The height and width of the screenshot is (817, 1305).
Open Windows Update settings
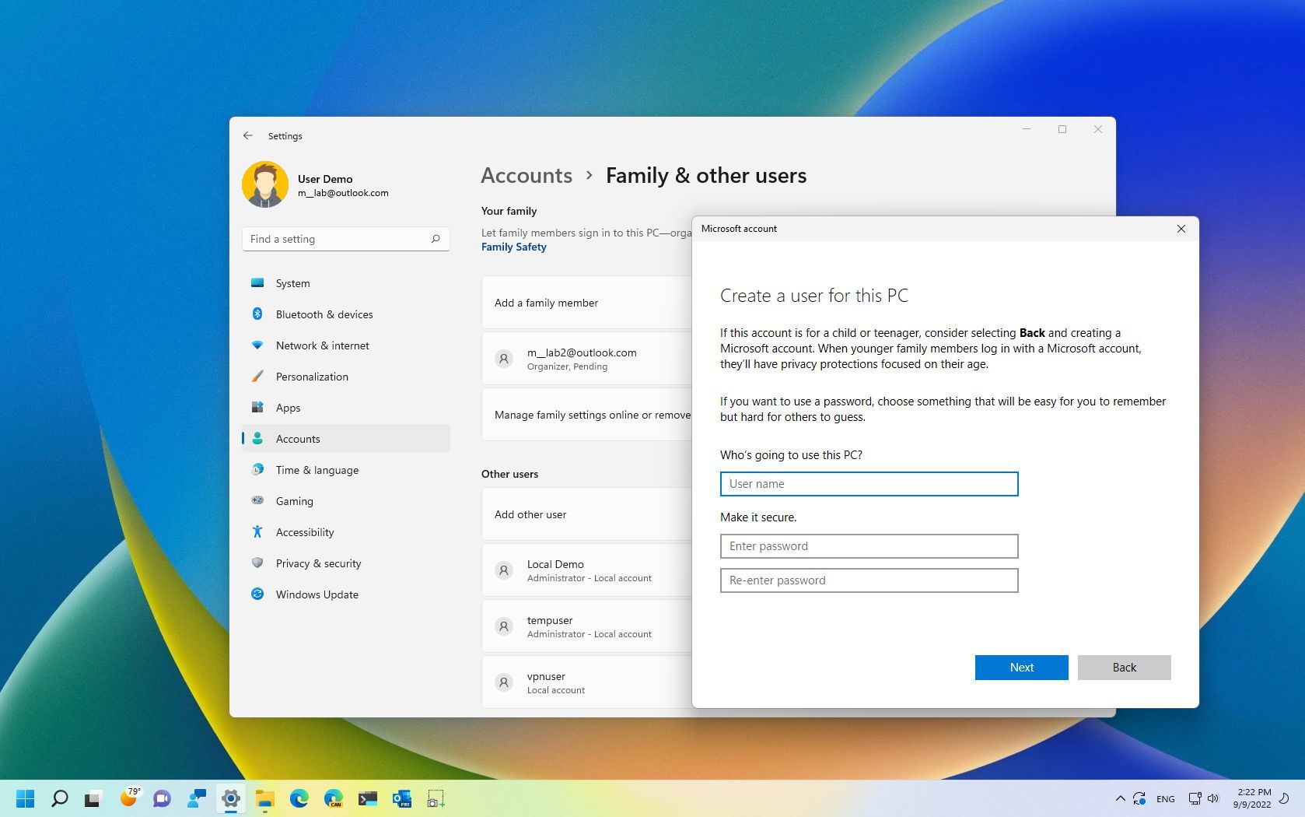click(x=317, y=594)
